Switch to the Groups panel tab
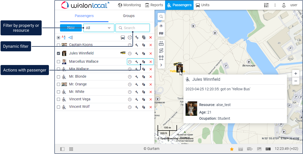Image resolution: width=303 pixels, height=154 pixels. coord(129,16)
